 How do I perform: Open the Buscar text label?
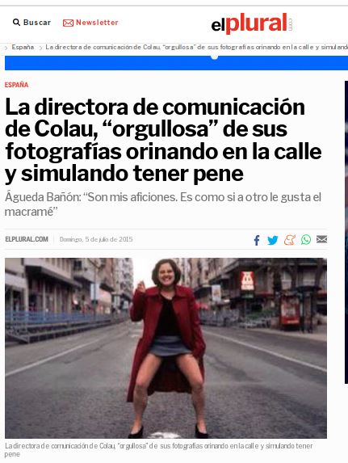pyautogui.click(x=37, y=23)
